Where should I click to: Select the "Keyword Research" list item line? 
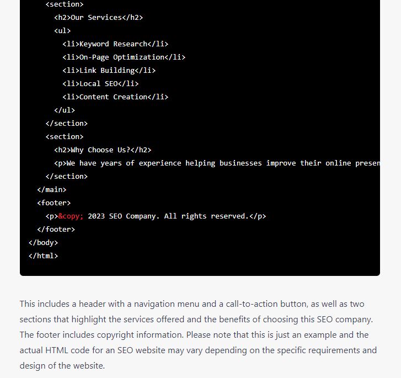pyautogui.click(x=115, y=44)
